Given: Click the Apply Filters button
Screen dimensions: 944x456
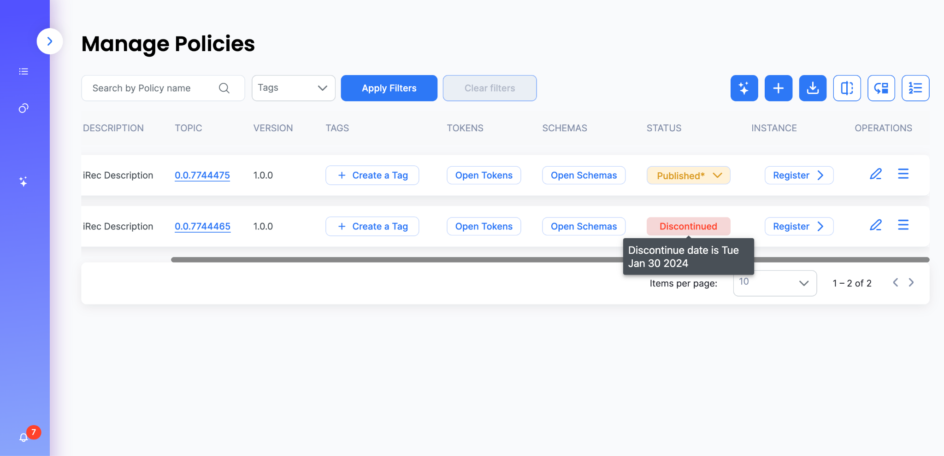Looking at the screenshot, I should point(389,88).
